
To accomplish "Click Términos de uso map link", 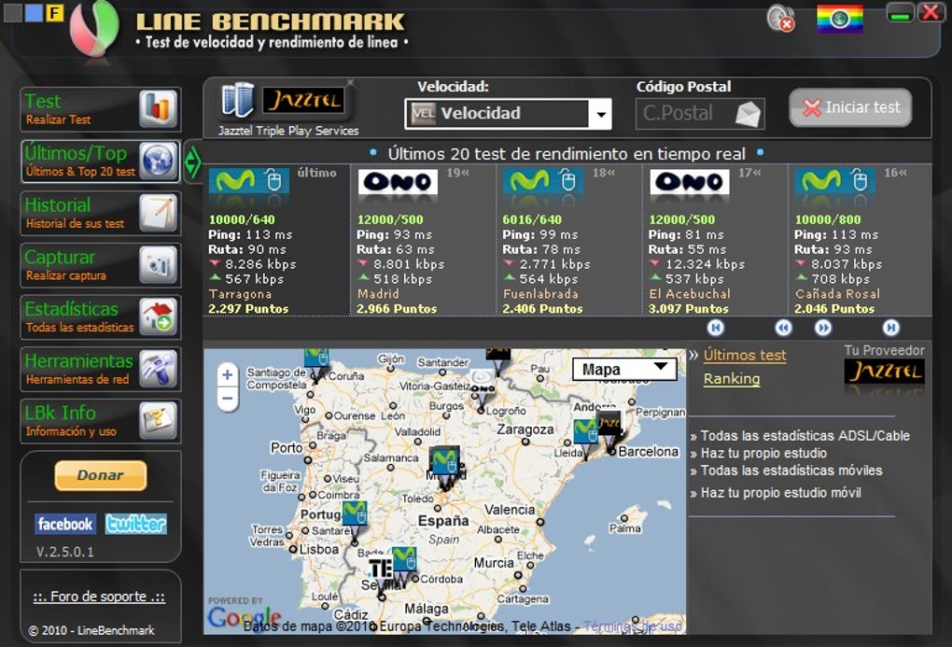I will (x=633, y=626).
